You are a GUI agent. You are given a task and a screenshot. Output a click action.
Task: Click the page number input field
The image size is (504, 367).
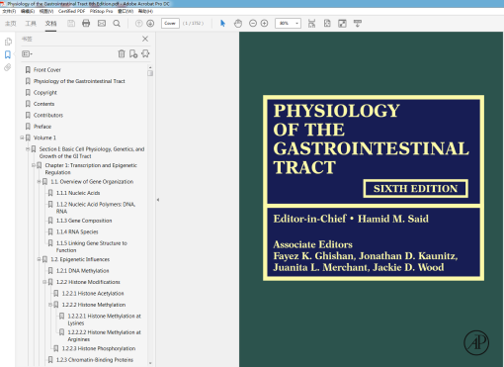[x=170, y=24]
